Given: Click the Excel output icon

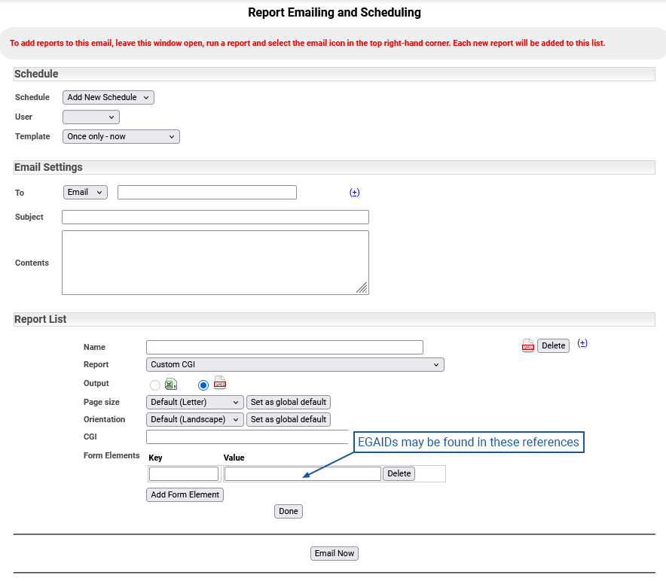Looking at the screenshot, I should [x=171, y=384].
